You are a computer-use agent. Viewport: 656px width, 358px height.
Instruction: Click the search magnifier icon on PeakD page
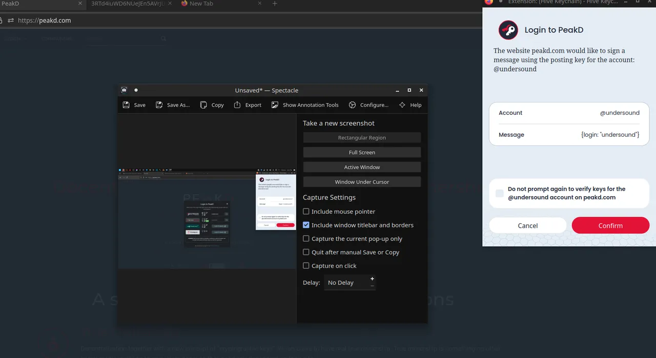tap(163, 38)
